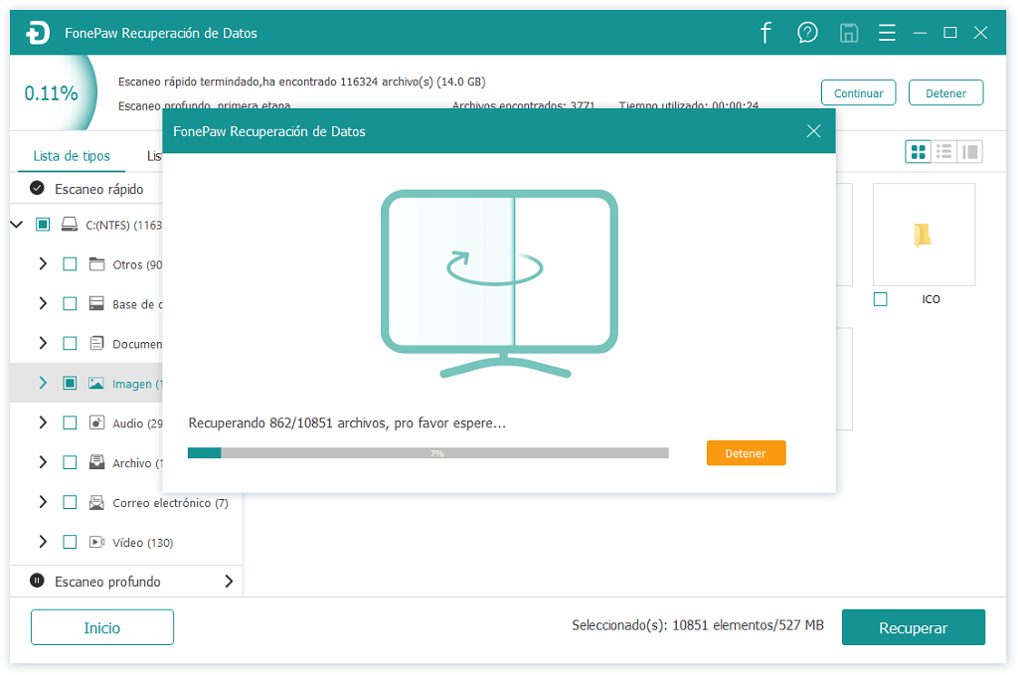Click the Otros folder icon

pyautogui.click(x=96, y=264)
